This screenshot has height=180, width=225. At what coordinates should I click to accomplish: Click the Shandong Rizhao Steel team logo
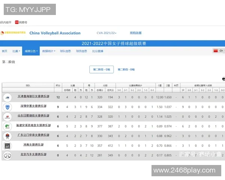pos(7,117)
